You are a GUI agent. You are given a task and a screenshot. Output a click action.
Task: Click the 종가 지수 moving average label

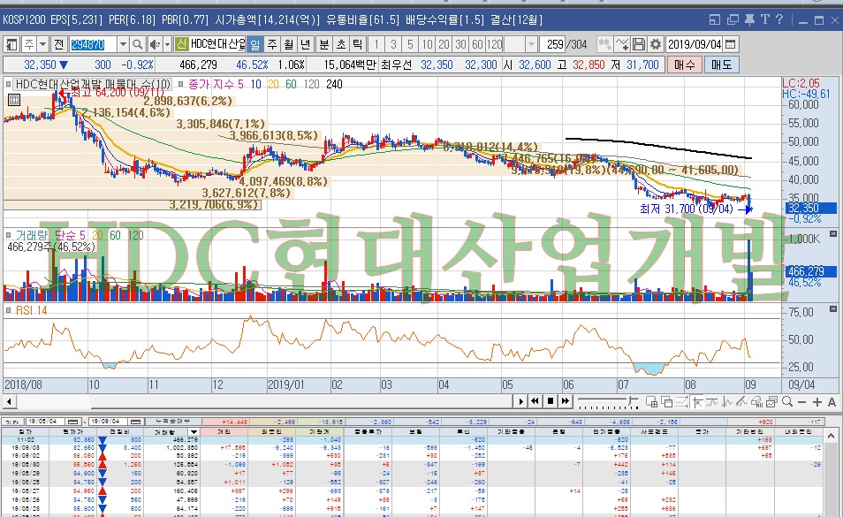[x=209, y=84]
